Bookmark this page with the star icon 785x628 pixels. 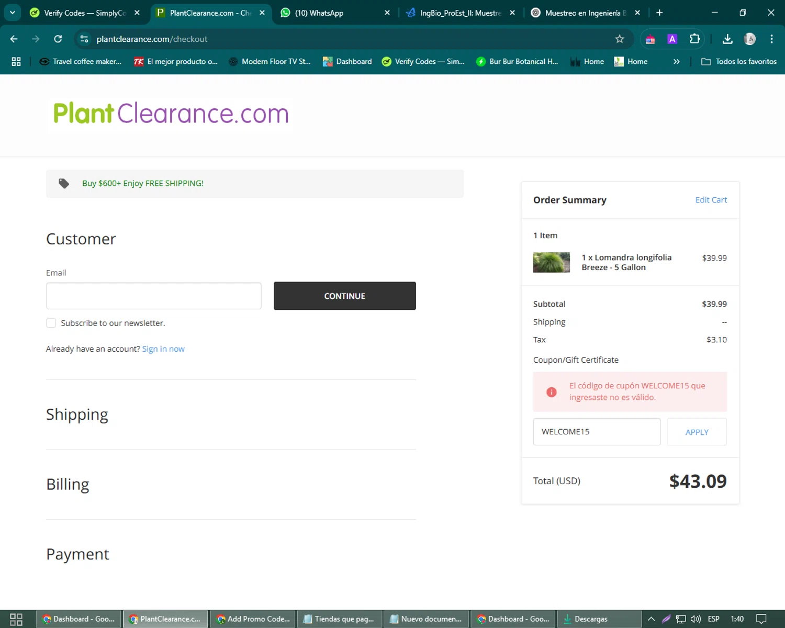[x=620, y=39]
